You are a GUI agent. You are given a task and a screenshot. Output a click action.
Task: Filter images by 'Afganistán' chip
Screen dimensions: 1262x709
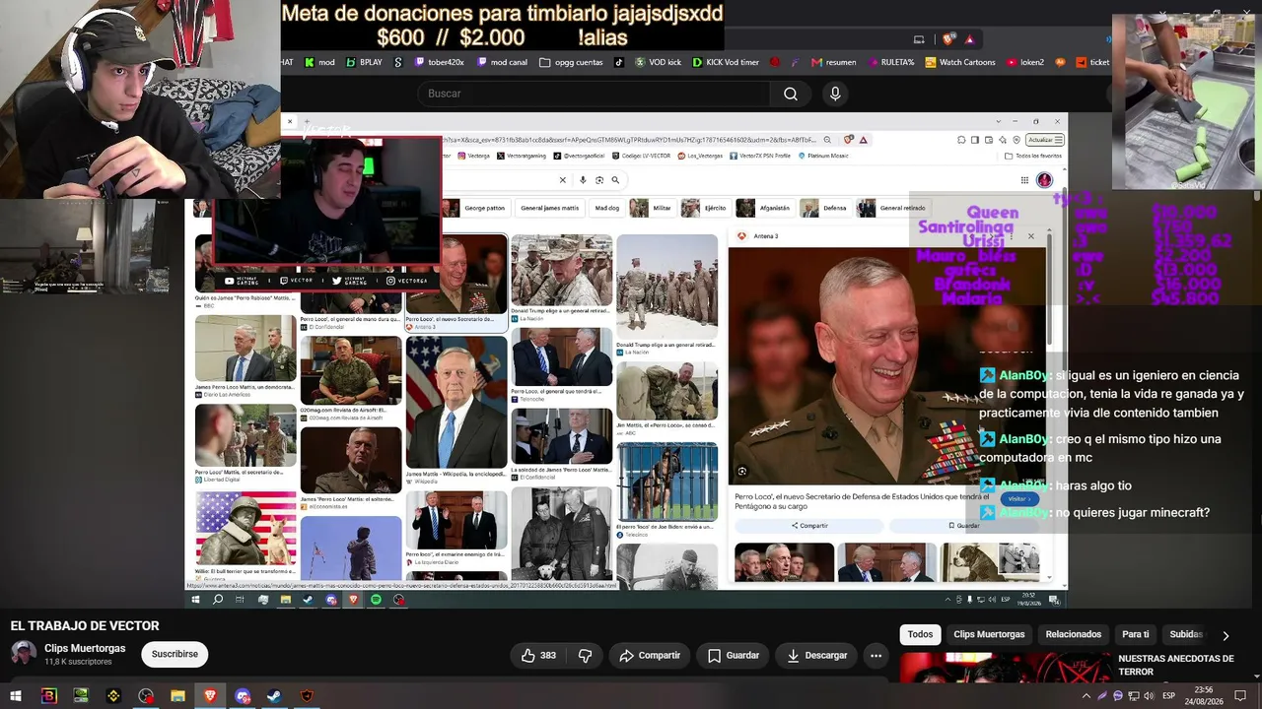(x=764, y=208)
